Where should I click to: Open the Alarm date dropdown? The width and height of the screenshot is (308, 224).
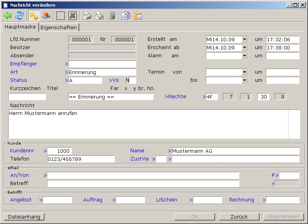point(244,56)
